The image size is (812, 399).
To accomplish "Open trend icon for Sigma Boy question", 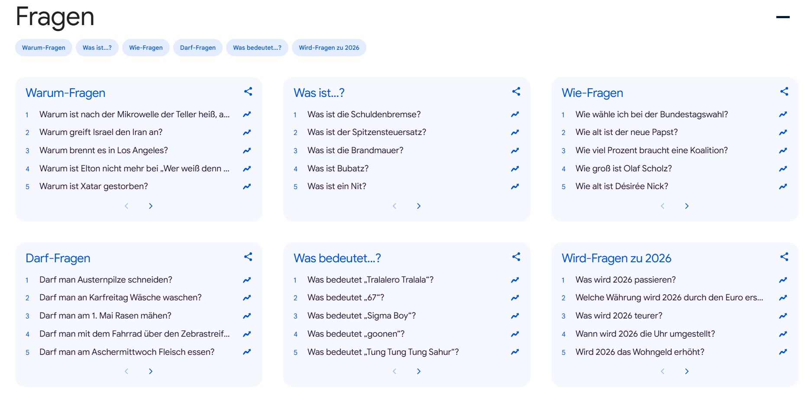I will coord(514,316).
